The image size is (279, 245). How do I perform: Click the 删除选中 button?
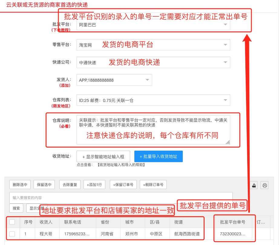click(x=20, y=185)
